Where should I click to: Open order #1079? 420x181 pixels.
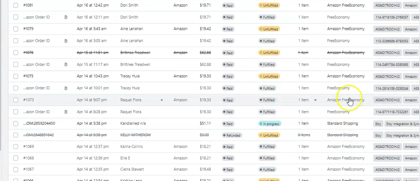[29, 28]
